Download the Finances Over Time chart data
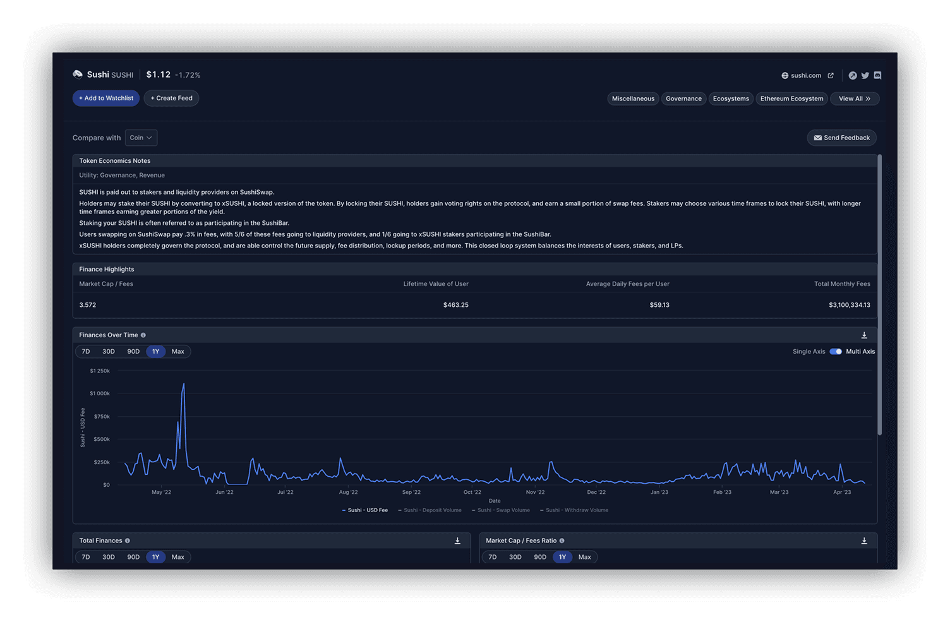The height and width of the screenshot is (622, 950). (864, 335)
